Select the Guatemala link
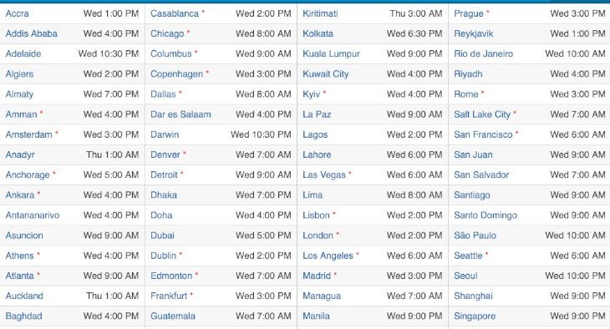This screenshot has width=610, height=329. tap(173, 316)
